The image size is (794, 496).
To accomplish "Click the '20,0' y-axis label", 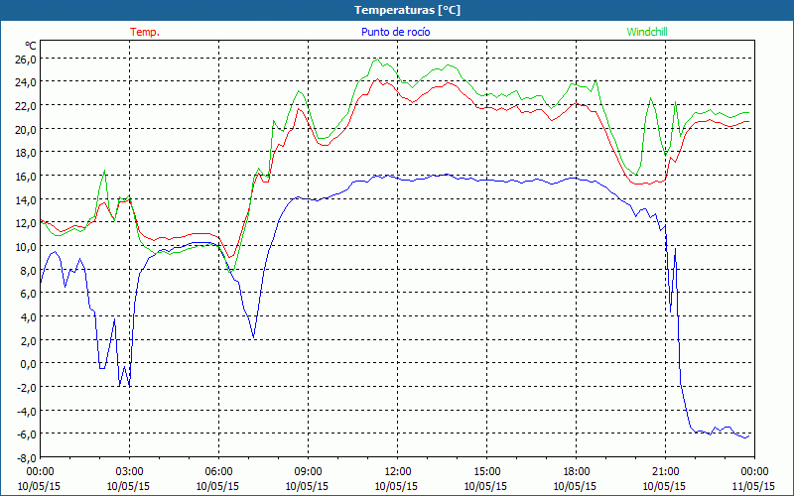I will tap(27, 129).
